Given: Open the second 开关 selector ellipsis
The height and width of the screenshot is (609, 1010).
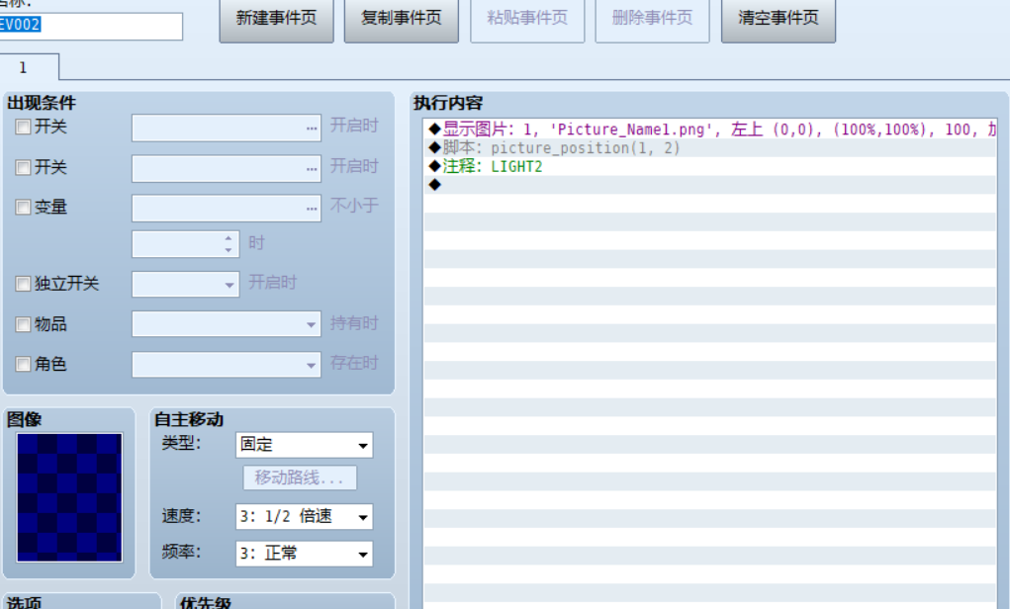Looking at the screenshot, I should (x=312, y=169).
